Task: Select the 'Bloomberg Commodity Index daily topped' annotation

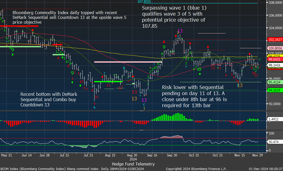Action: click(x=69, y=17)
